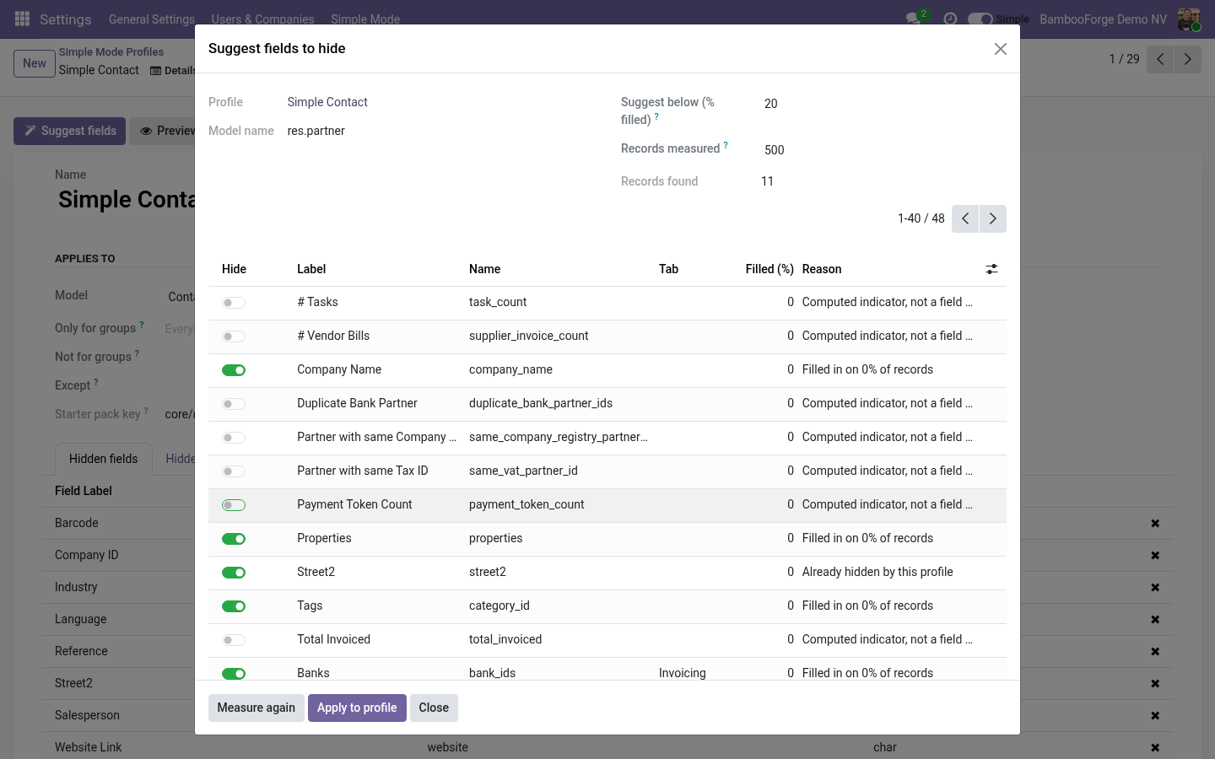This screenshot has height=759, width=1215.
Task: Remove Industry from hidden fields
Action: click(1155, 588)
